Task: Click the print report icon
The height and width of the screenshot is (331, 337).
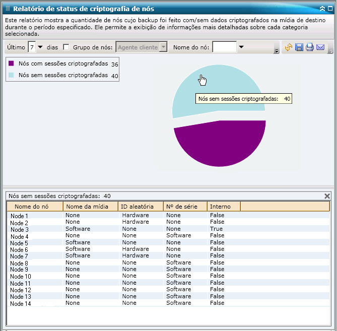Action: (x=309, y=47)
